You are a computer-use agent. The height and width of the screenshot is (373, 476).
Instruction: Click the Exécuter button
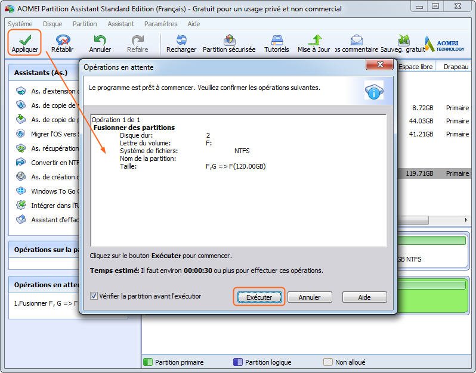(259, 297)
